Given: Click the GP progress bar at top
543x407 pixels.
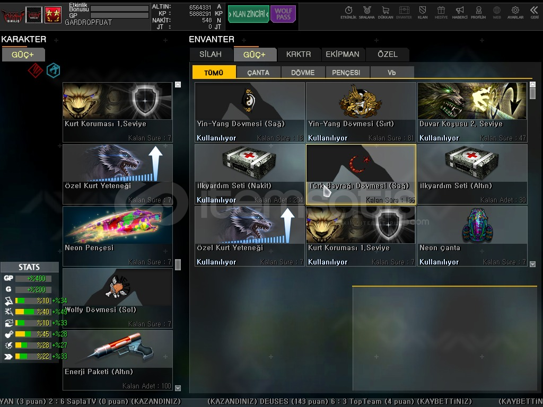Looking at the screenshot, I should pyautogui.click(x=119, y=15).
